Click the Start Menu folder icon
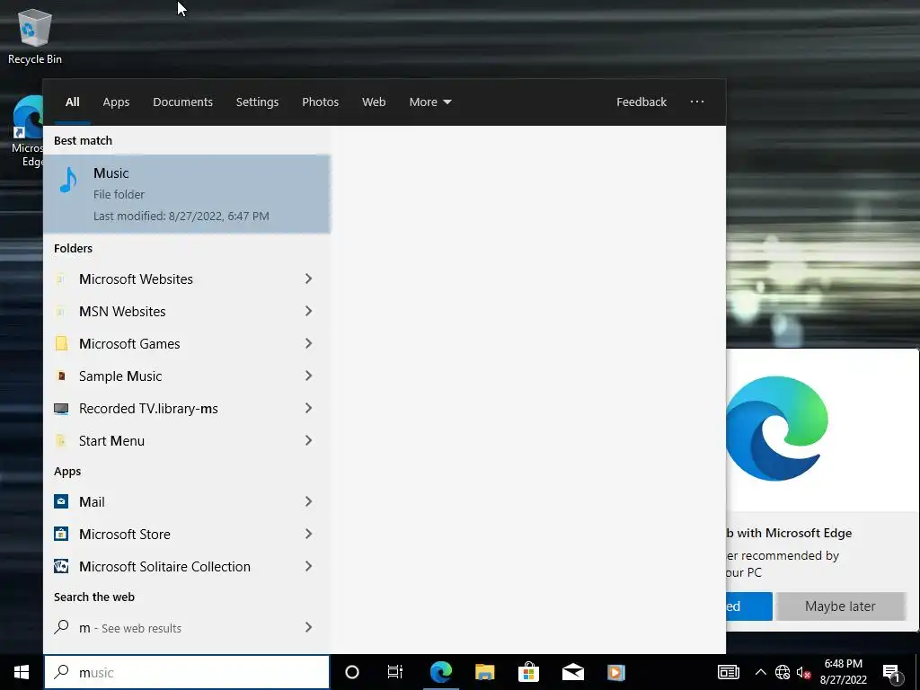Image resolution: width=920 pixels, height=690 pixels. 60,440
